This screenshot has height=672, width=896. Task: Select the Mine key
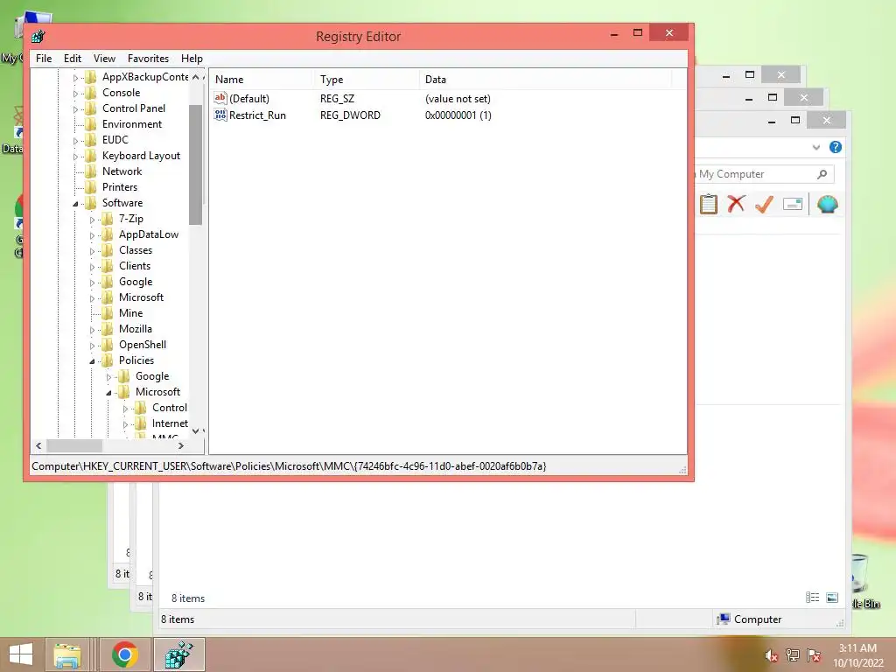[x=131, y=313]
